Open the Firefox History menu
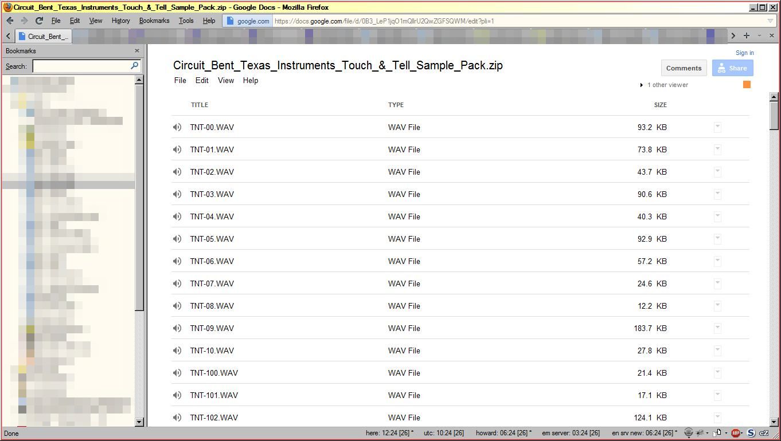 (120, 21)
